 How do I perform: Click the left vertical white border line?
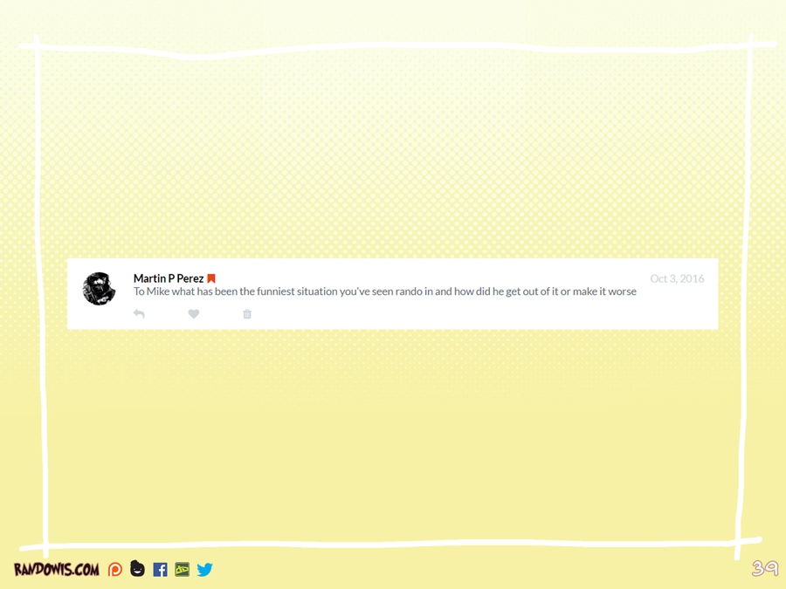point(40,297)
